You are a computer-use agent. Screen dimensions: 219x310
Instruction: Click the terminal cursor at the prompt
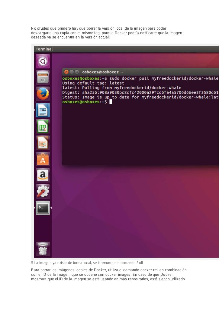(111, 102)
